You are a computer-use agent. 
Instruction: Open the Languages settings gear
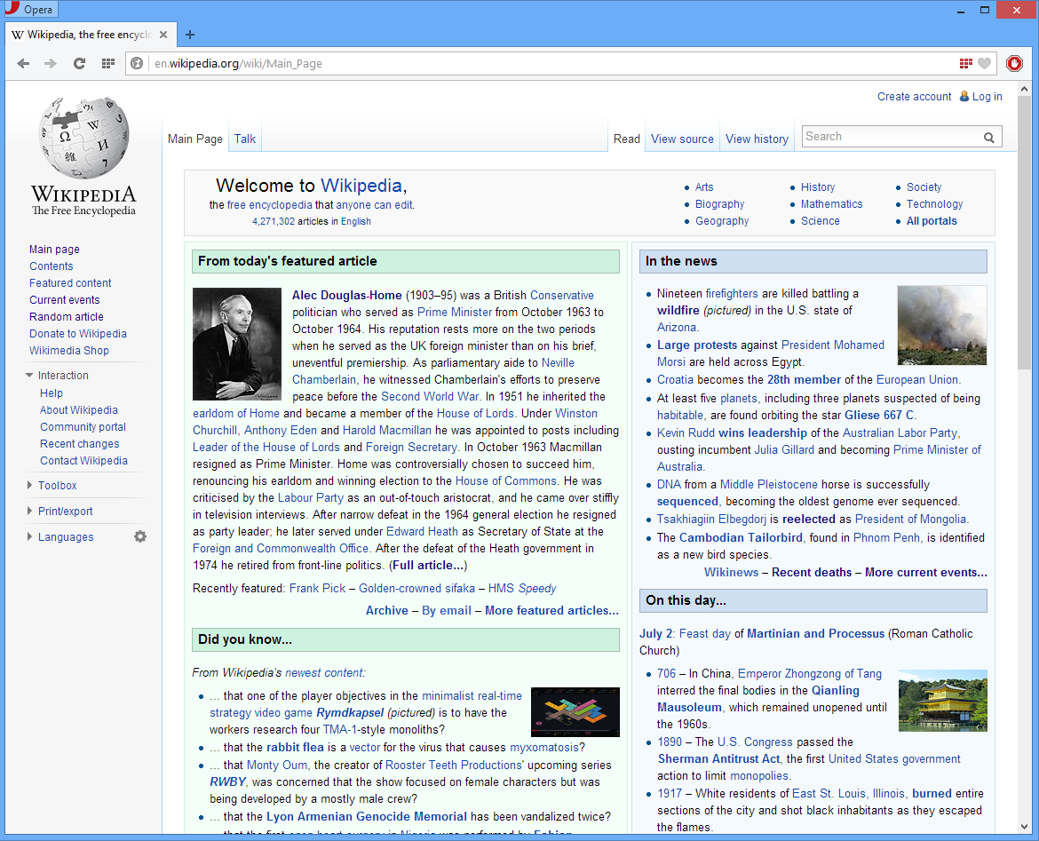(x=140, y=536)
